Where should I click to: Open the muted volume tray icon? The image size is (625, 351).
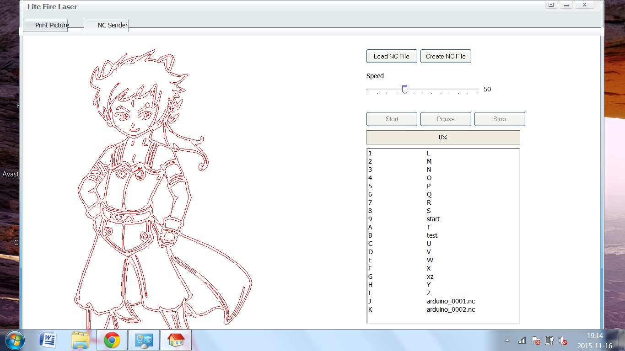pos(563,340)
